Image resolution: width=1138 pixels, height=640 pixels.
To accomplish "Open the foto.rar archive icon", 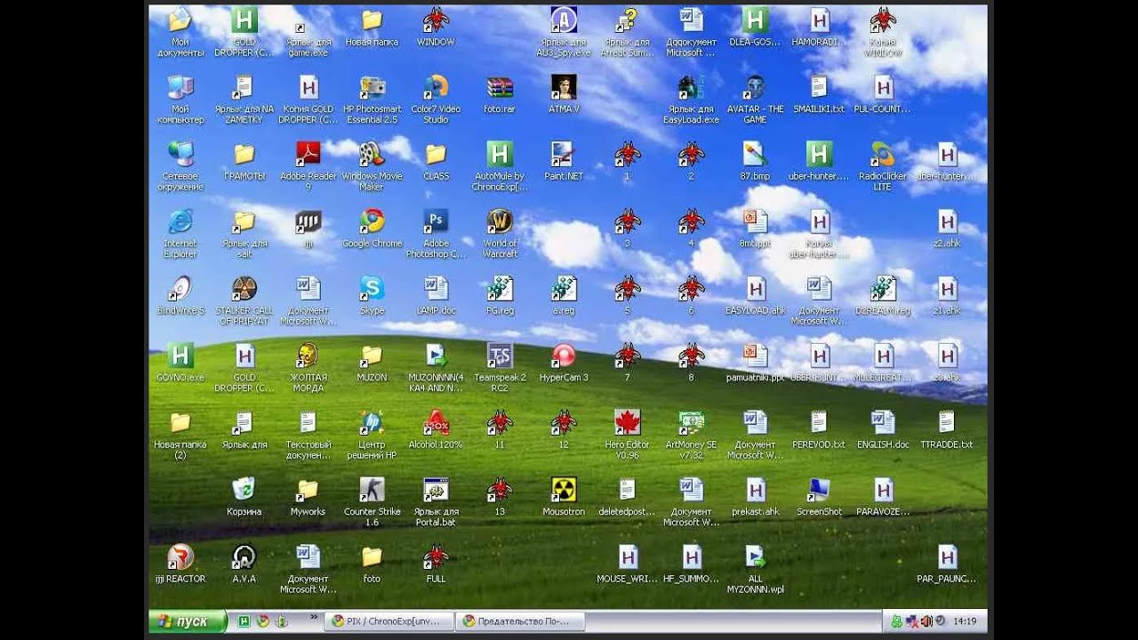I will (x=500, y=94).
